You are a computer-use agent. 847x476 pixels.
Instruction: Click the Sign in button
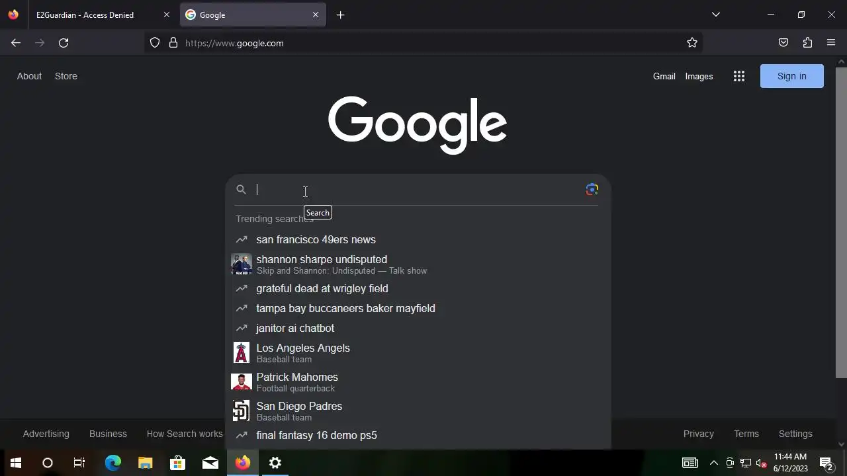point(792,76)
